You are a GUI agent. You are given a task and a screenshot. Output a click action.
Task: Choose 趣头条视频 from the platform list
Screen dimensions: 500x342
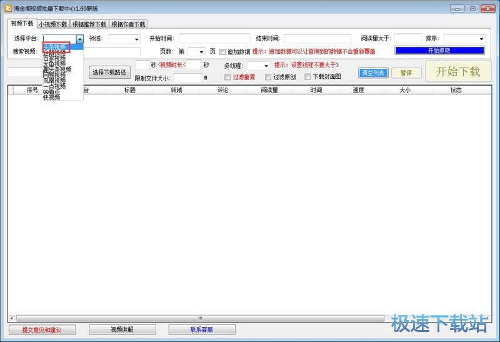click(x=63, y=69)
